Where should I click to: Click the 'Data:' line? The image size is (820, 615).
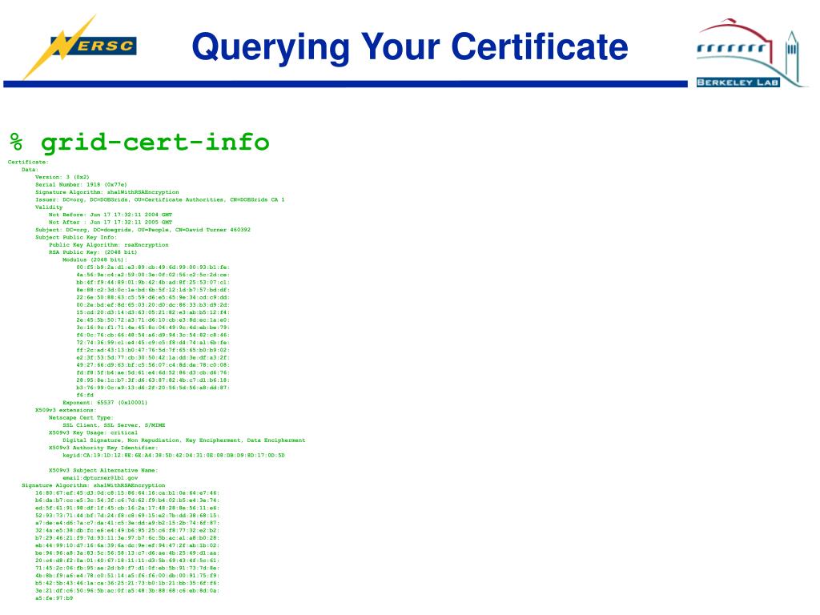[x=30, y=170]
